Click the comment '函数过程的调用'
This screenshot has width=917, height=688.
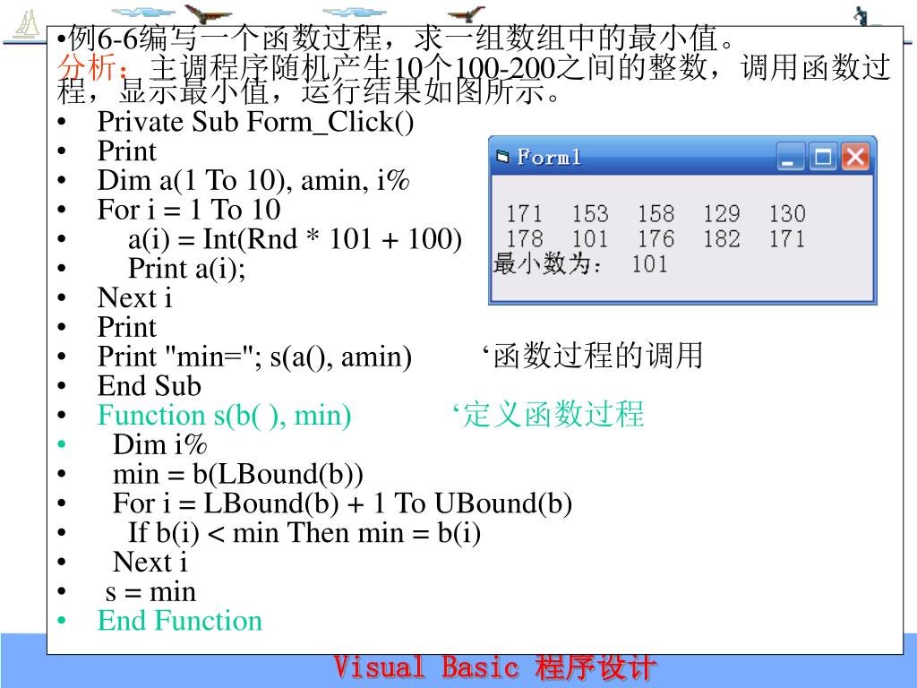597,356
